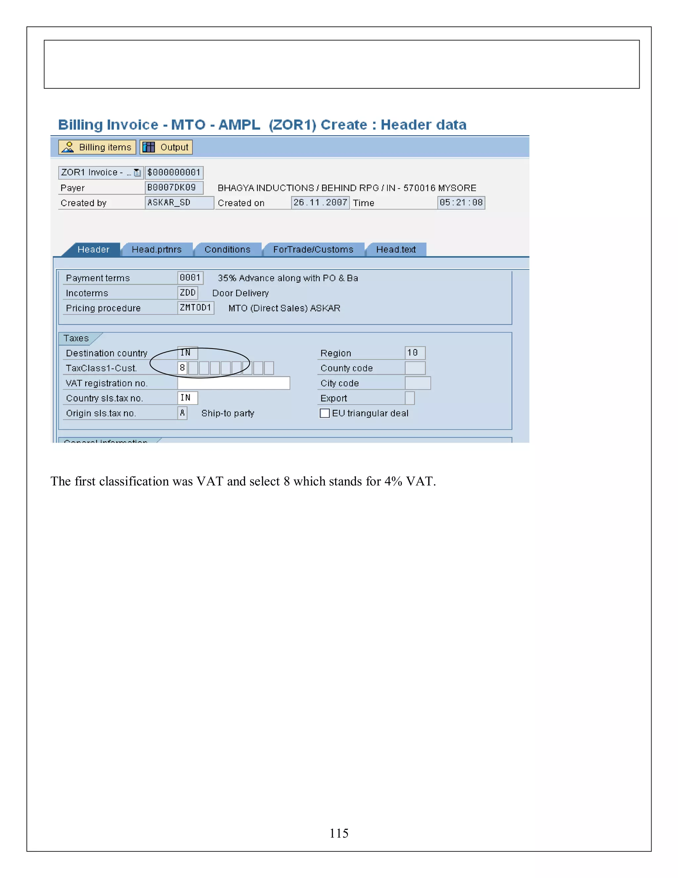Click the TaxClass1-Cust field containing 8
The height and width of the screenshot is (878, 678).
pyautogui.click(x=182, y=368)
